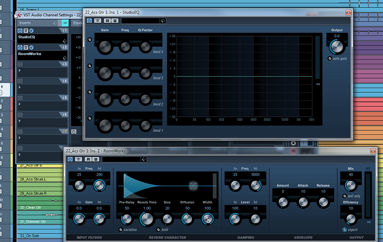
Task: Select the Inserts section header
Action: pos(25,23)
